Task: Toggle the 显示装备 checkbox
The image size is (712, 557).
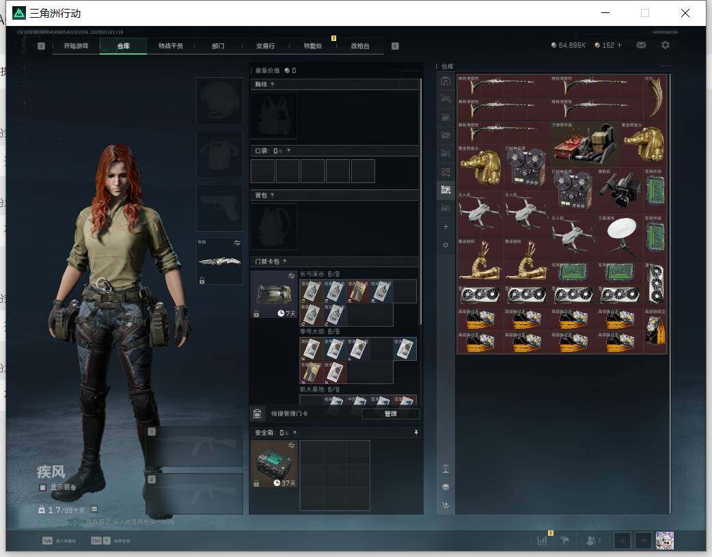Action: (x=42, y=487)
